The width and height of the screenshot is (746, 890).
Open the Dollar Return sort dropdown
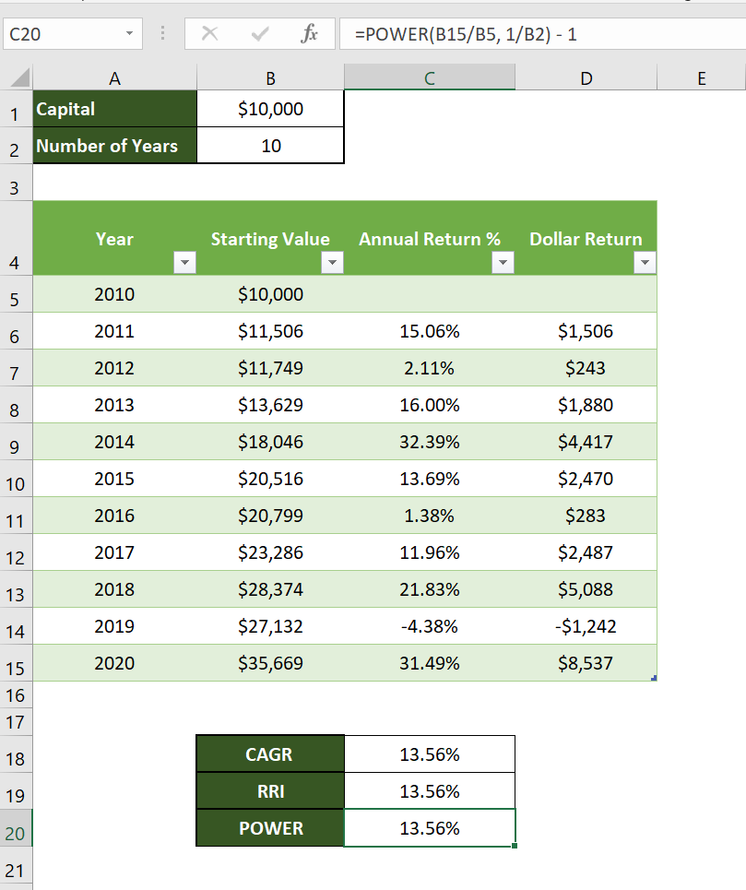[x=645, y=263]
